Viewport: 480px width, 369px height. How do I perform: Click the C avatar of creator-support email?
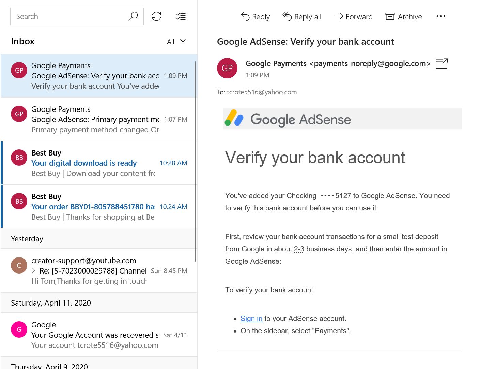click(x=19, y=265)
